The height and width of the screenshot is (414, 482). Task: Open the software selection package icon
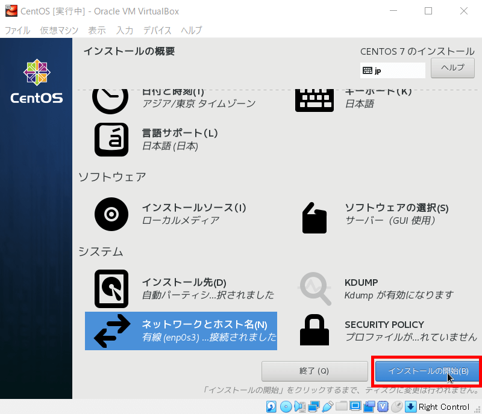(x=314, y=218)
